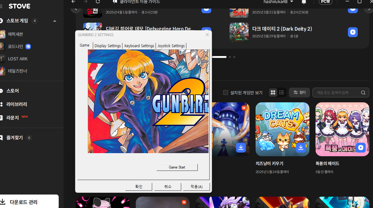Open the Dream Cats game card
373x208 pixels.
(x=283, y=129)
